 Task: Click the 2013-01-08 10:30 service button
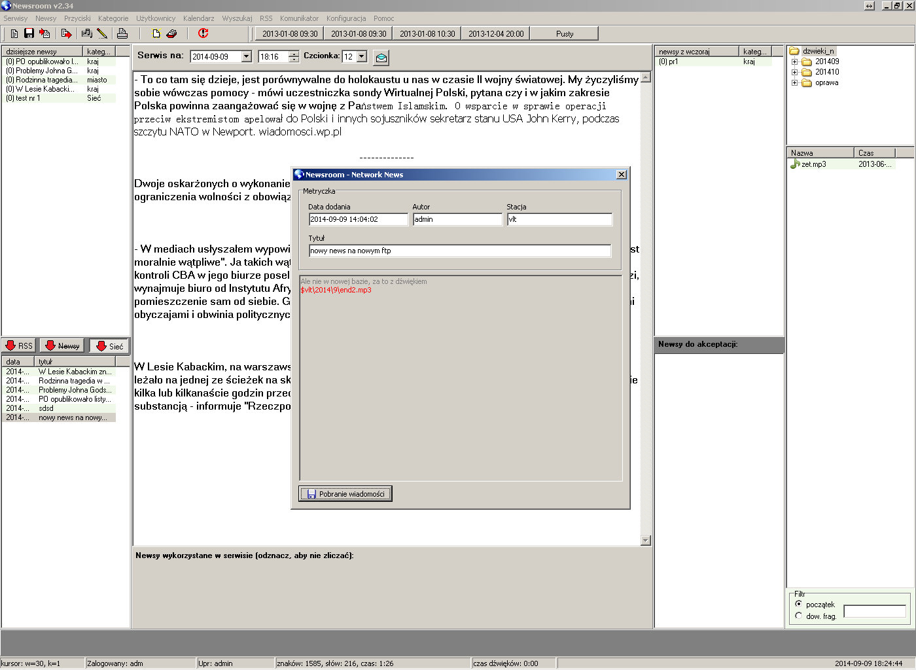point(427,33)
